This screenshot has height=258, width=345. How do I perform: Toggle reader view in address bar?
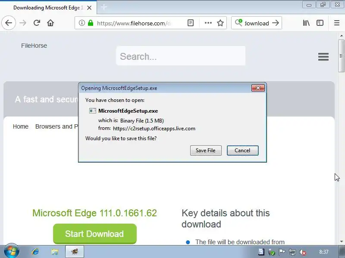[x=191, y=23]
